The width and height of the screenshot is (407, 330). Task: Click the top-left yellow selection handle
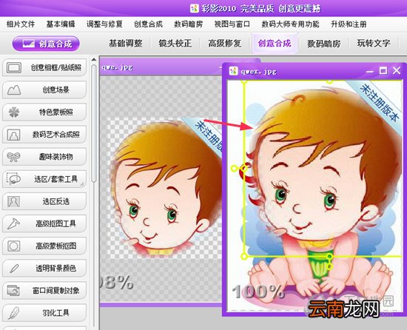(244, 81)
